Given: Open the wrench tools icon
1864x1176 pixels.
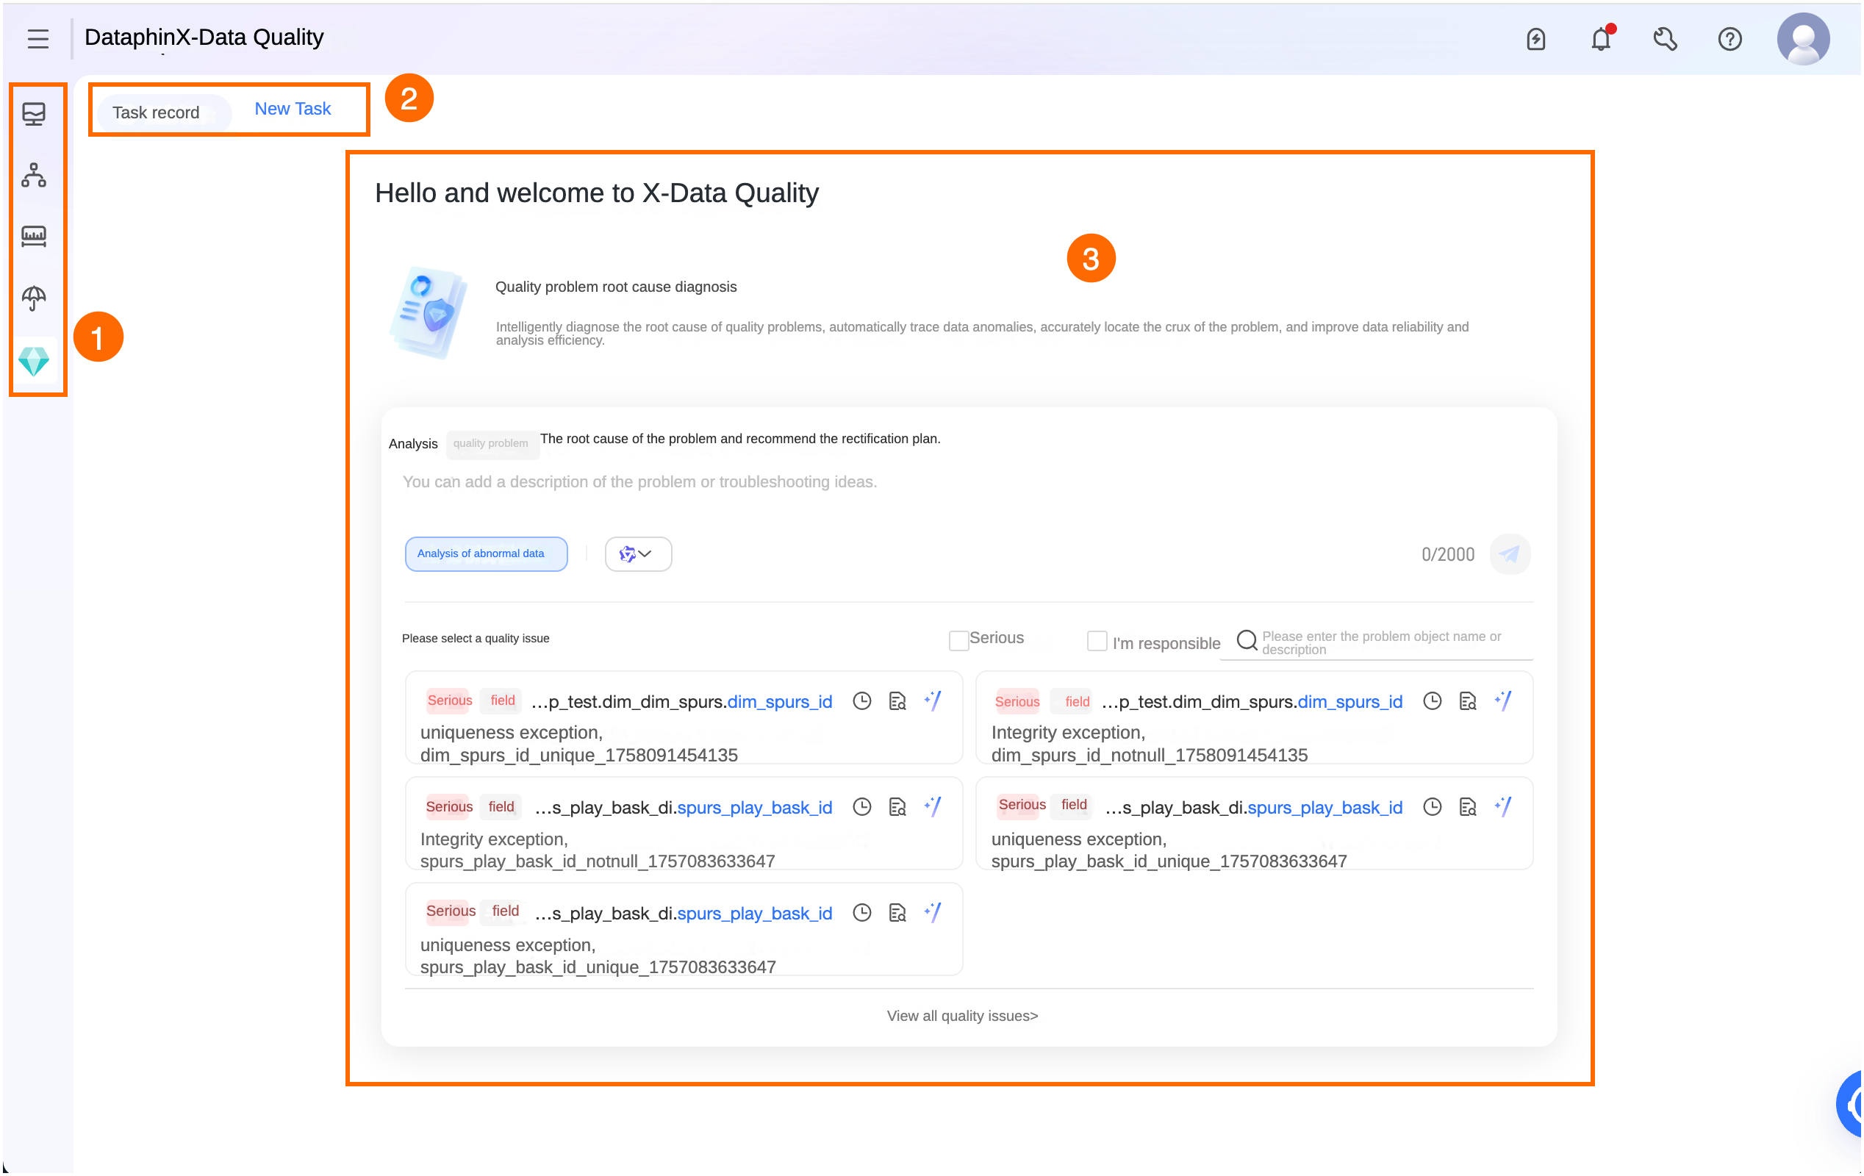Looking at the screenshot, I should pos(1664,39).
